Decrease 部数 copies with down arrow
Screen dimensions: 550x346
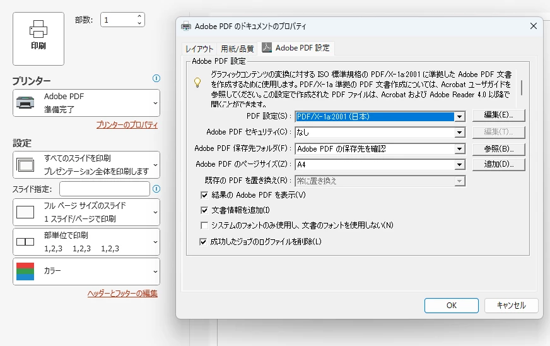point(139,23)
